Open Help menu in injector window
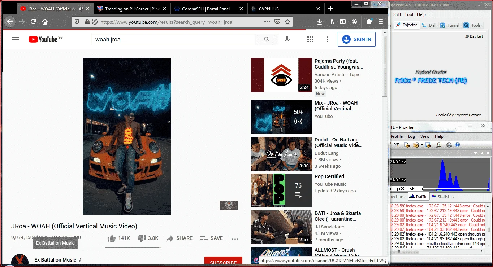The width and height of the screenshot is (493, 267). click(x=421, y=14)
